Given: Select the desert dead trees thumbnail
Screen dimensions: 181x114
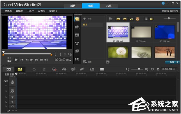Looking at the screenshot, I should click(x=165, y=52).
